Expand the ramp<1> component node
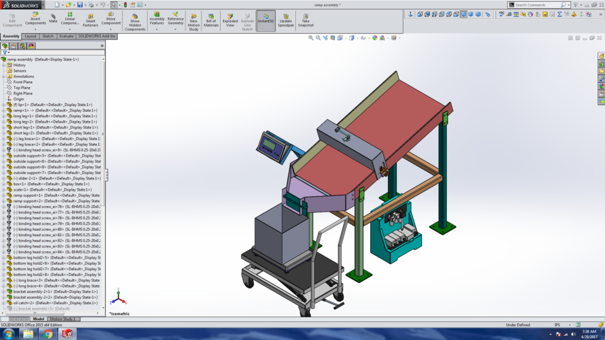Screen dimensions: 605x340 [3, 110]
